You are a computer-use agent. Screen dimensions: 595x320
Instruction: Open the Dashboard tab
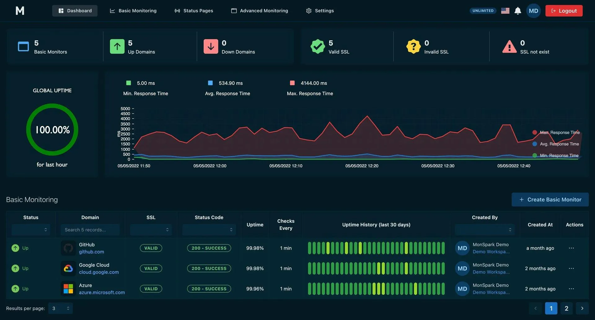75,11
